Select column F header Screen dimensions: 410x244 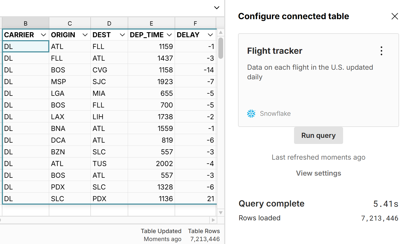195,23
